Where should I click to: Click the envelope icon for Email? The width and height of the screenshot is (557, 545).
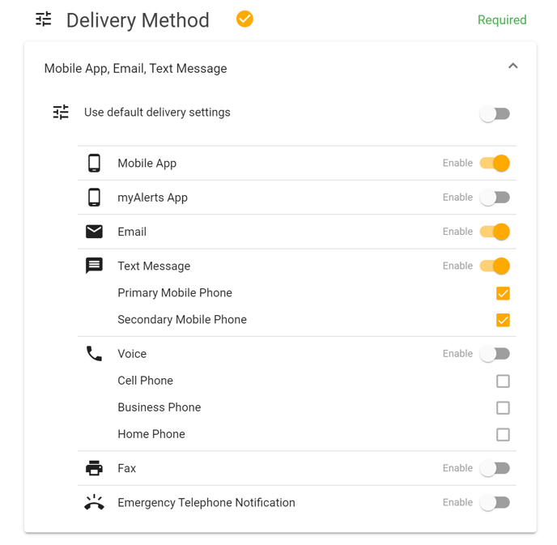click(94, 232)
